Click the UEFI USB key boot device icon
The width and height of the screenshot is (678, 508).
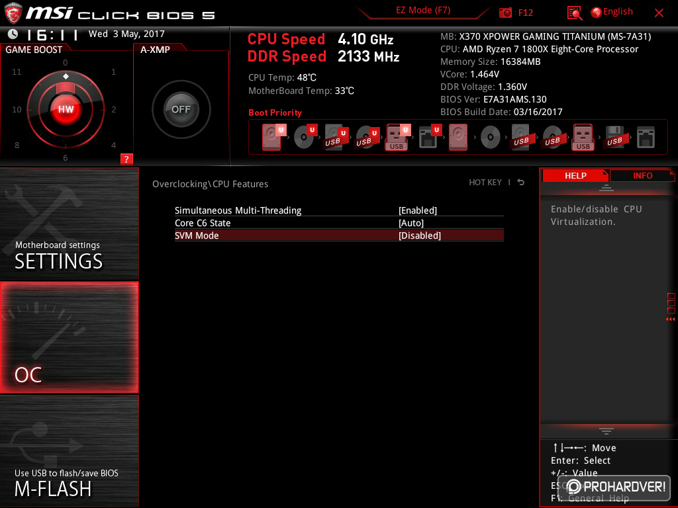pyautogui.click(x=397, y=137)
